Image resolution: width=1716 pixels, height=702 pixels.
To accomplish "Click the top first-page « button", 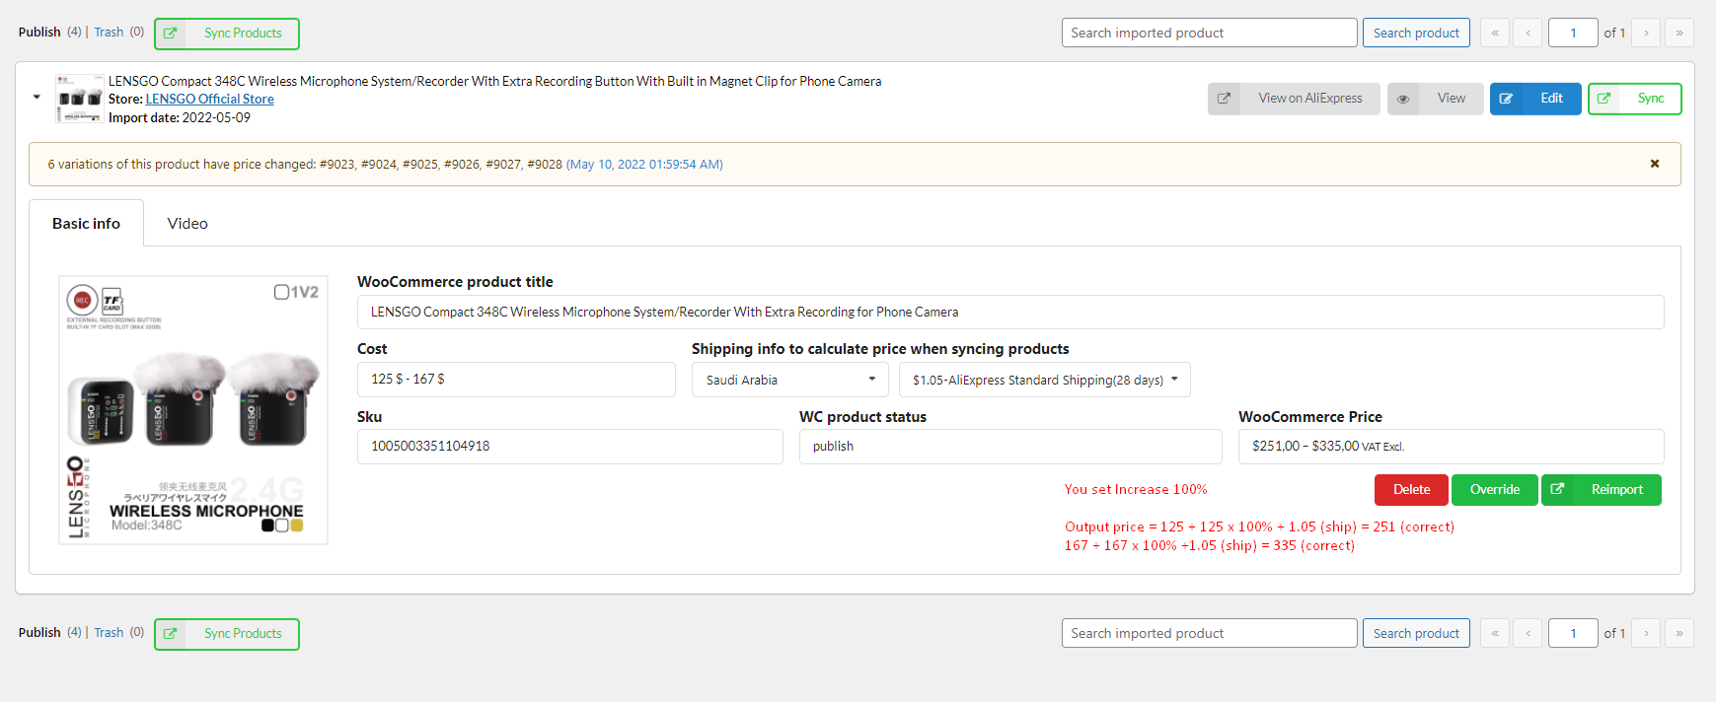I will (1495, 33).
